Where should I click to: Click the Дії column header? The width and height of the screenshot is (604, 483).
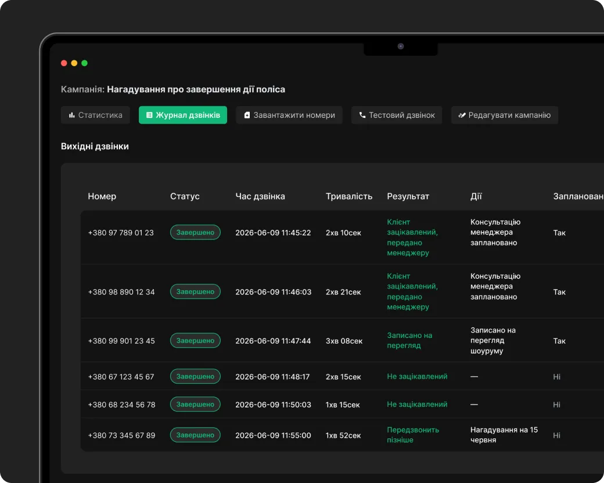point(476,196)
